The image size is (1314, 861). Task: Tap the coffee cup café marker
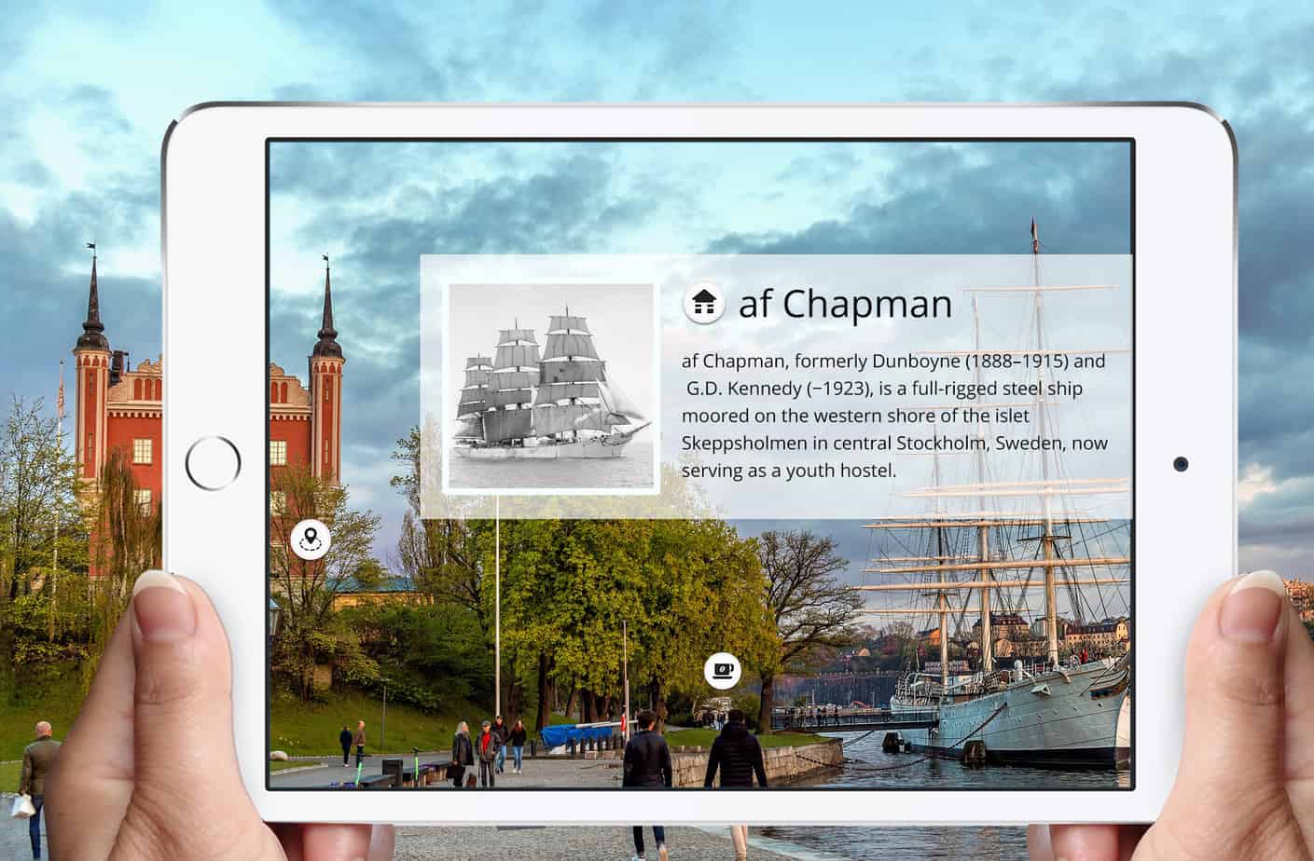point(722,669)
